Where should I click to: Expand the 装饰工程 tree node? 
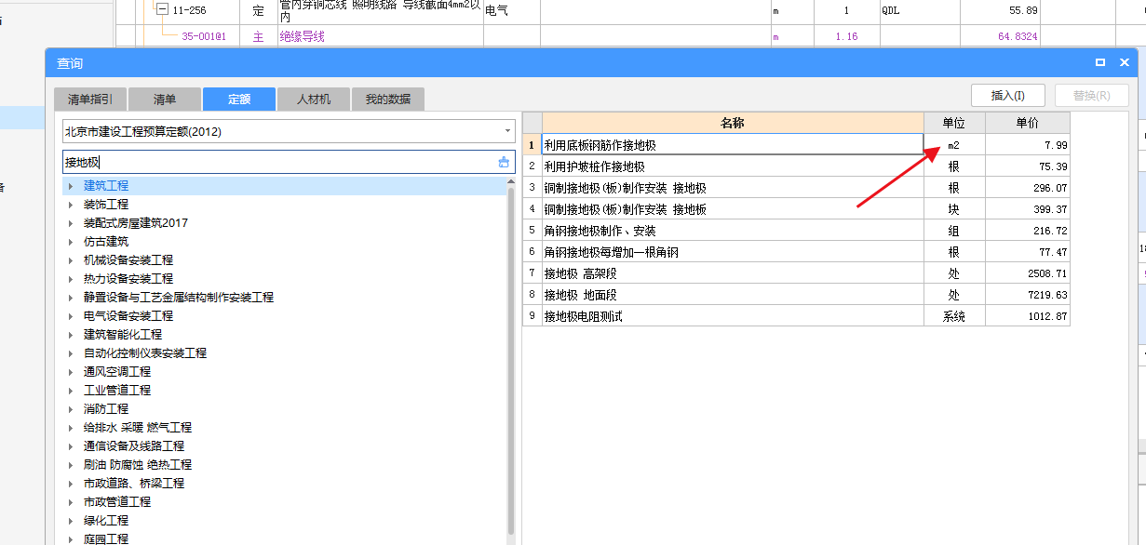(70, 205)
